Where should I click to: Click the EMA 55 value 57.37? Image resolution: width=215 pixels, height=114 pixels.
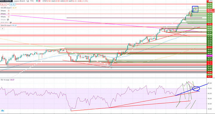click(x=14, y=26)
